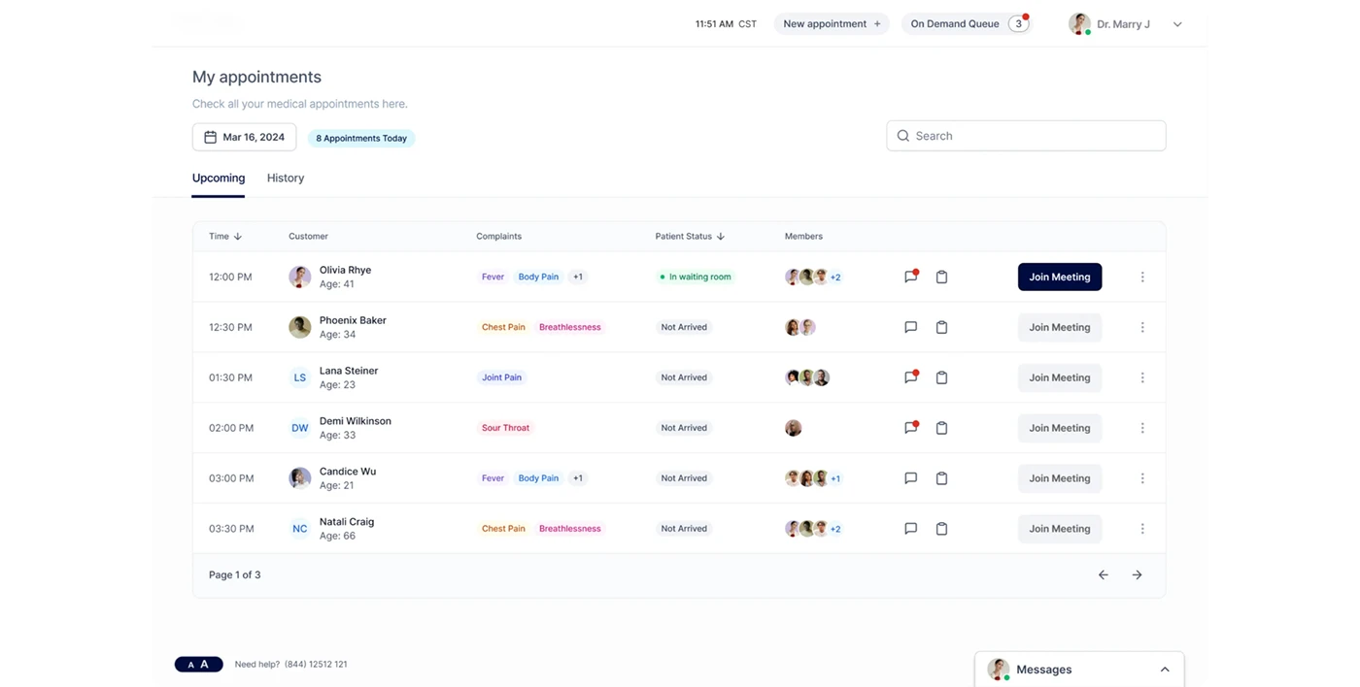Click Natali Craig's +2 members indicator
The height and width of the screenshot is (687, 1360).
pos(835,530)
